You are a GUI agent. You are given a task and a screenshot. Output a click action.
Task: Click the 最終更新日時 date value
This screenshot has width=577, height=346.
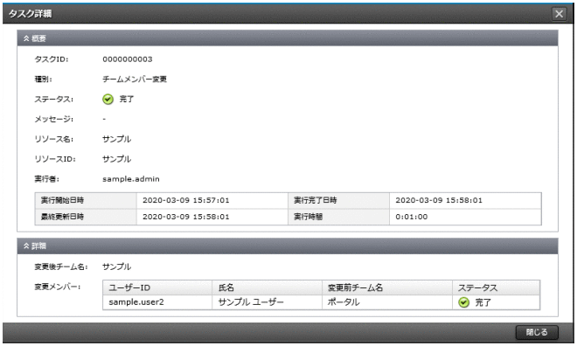point(186,217)
